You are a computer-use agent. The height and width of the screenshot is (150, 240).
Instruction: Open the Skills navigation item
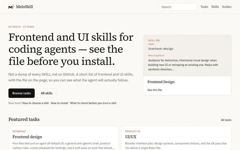[215, 7]
